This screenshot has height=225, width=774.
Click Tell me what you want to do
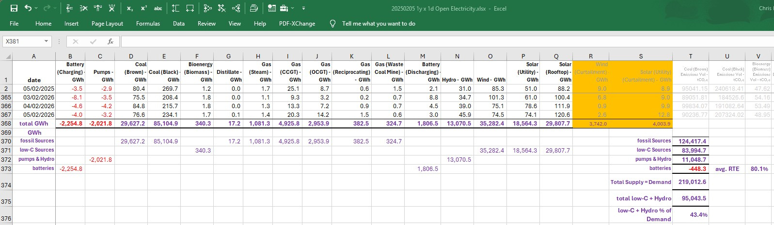pyautogui.click(x=378, y=24)
